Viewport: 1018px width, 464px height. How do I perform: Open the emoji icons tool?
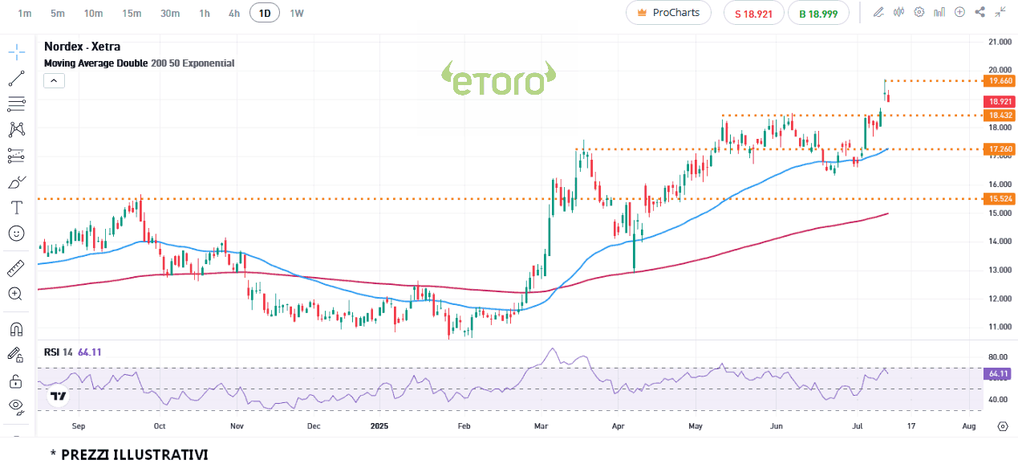coord(16,234)
